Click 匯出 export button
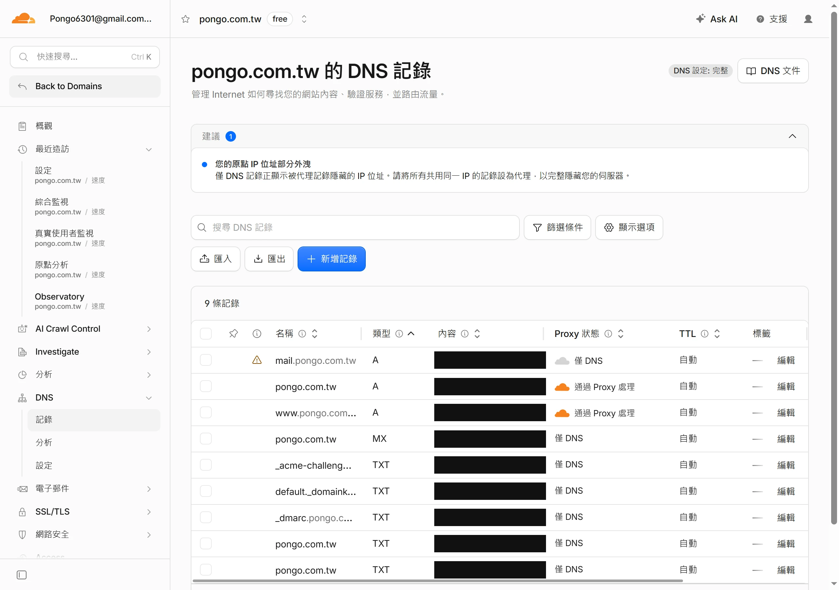839x590 pixels. pyautogui.click(x=269, y=259)
